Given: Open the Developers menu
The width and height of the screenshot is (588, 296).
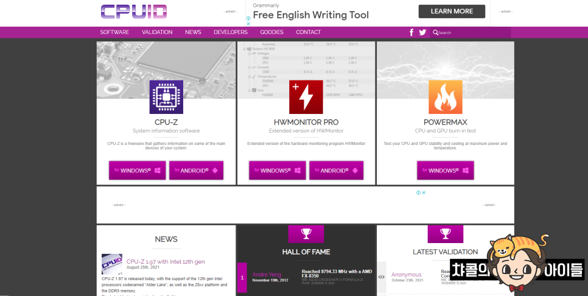Looking at the screenshot, I should (231, 32).
